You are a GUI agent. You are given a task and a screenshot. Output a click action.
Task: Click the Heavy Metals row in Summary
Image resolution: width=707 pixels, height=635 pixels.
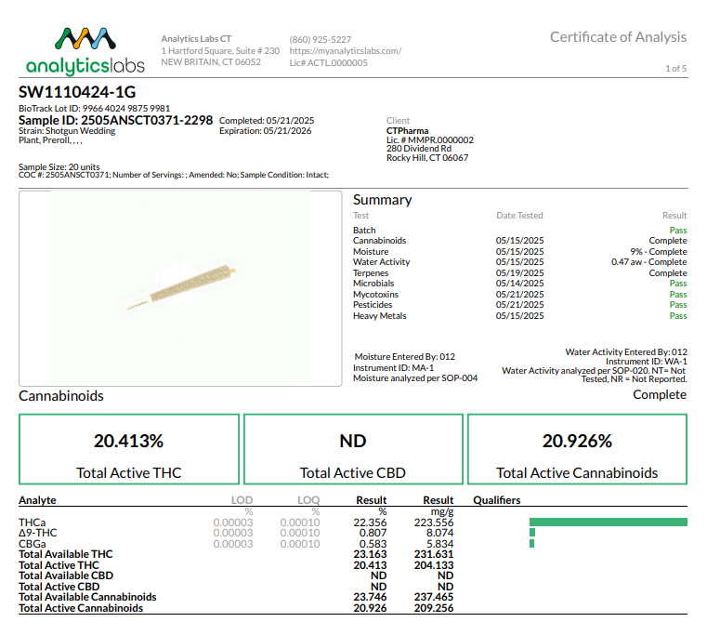tap(379, 316)
